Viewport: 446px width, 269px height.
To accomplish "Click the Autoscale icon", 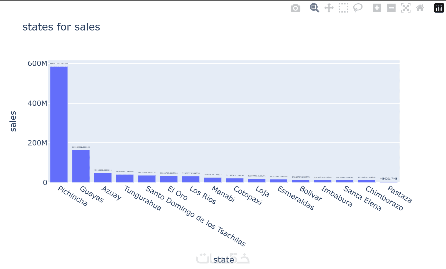I will 406,8.
